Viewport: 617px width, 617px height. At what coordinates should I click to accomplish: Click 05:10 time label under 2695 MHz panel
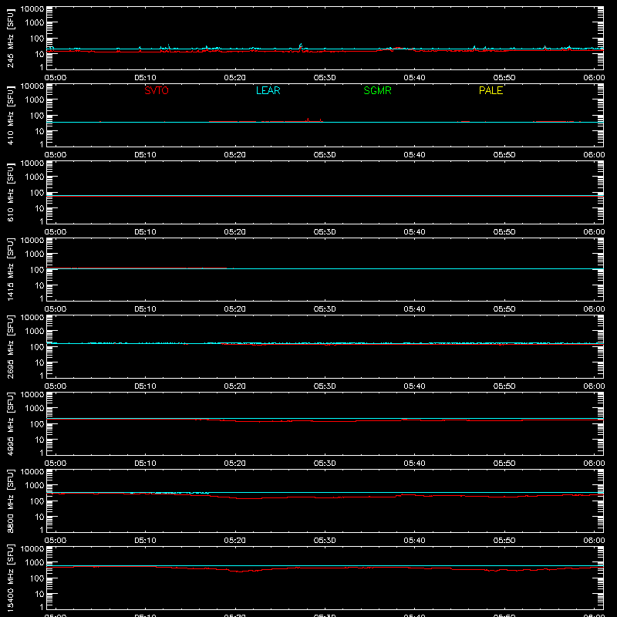(145, 386)
